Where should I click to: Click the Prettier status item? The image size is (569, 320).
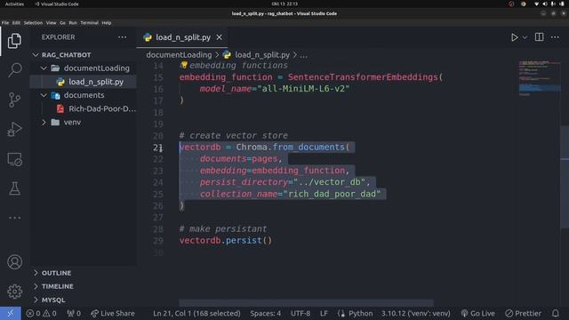[524, 313]
